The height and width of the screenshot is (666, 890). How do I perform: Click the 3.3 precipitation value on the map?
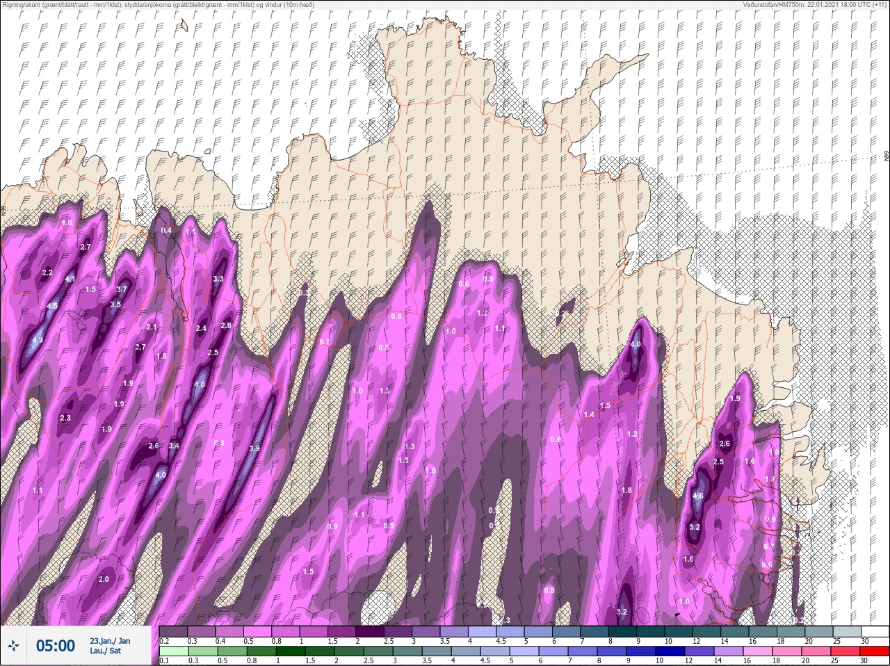coord(218,279)
